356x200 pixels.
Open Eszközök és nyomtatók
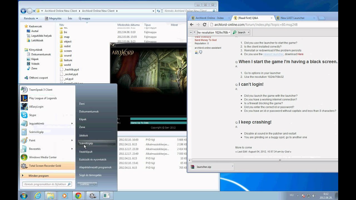pyautogui.click(x=93, y=160)
